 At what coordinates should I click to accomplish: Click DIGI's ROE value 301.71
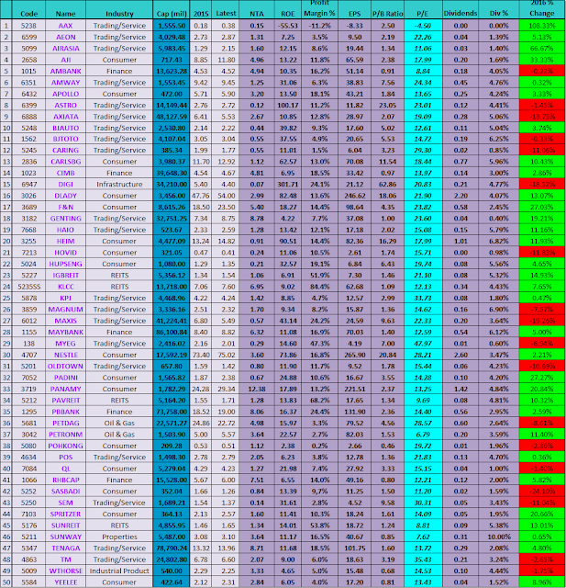287,185
